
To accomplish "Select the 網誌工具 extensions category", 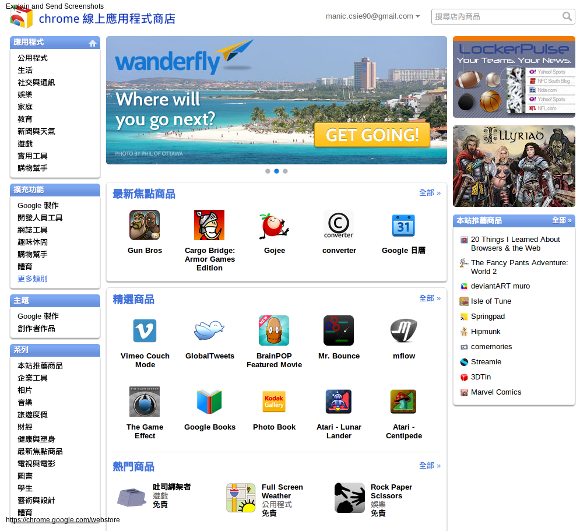I will pyautogui.click(x=33, y=230).
